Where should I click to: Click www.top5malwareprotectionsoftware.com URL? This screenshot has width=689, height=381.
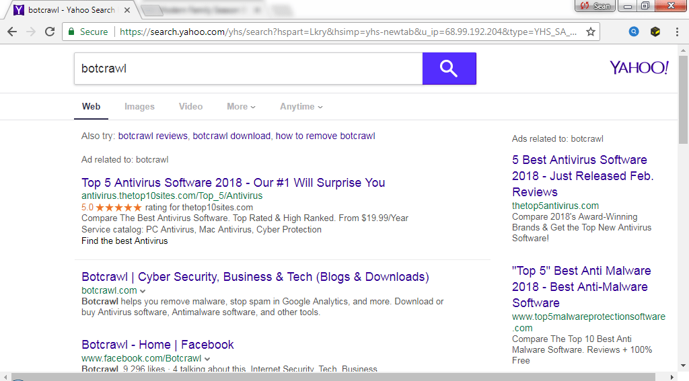click(588, 322)
